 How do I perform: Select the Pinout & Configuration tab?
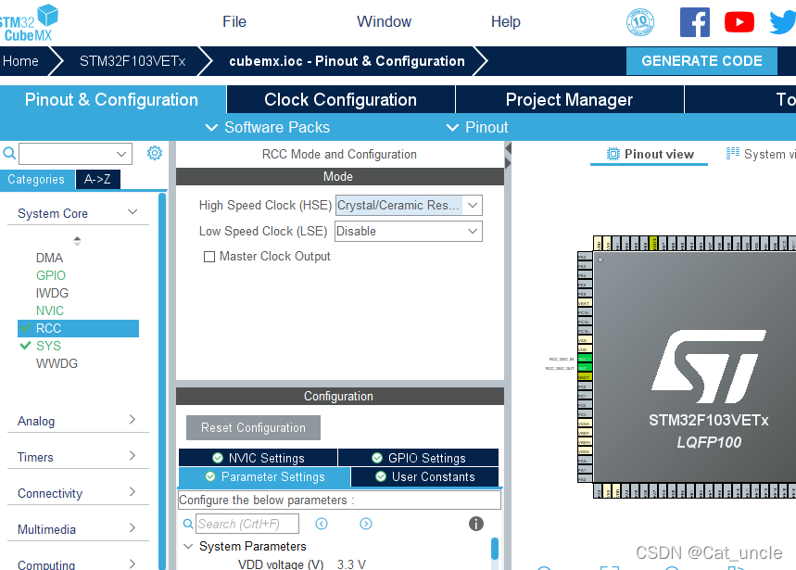click(112, 99)
